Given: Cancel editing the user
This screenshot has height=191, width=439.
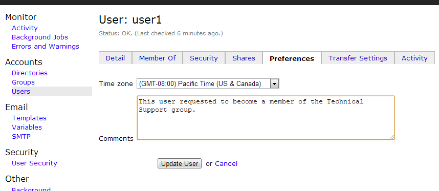Looking at the screenshot, I should coord(226,163).
